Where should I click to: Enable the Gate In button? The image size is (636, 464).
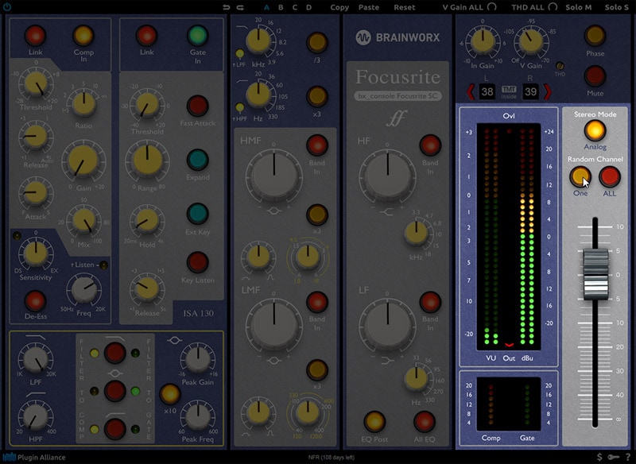click(197, 36)
